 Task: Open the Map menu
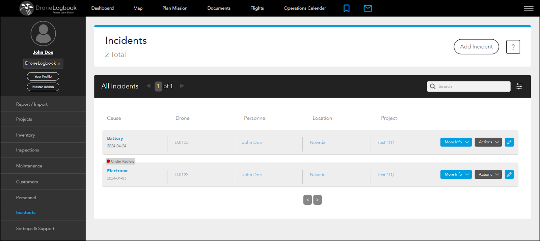coord(138,8)
